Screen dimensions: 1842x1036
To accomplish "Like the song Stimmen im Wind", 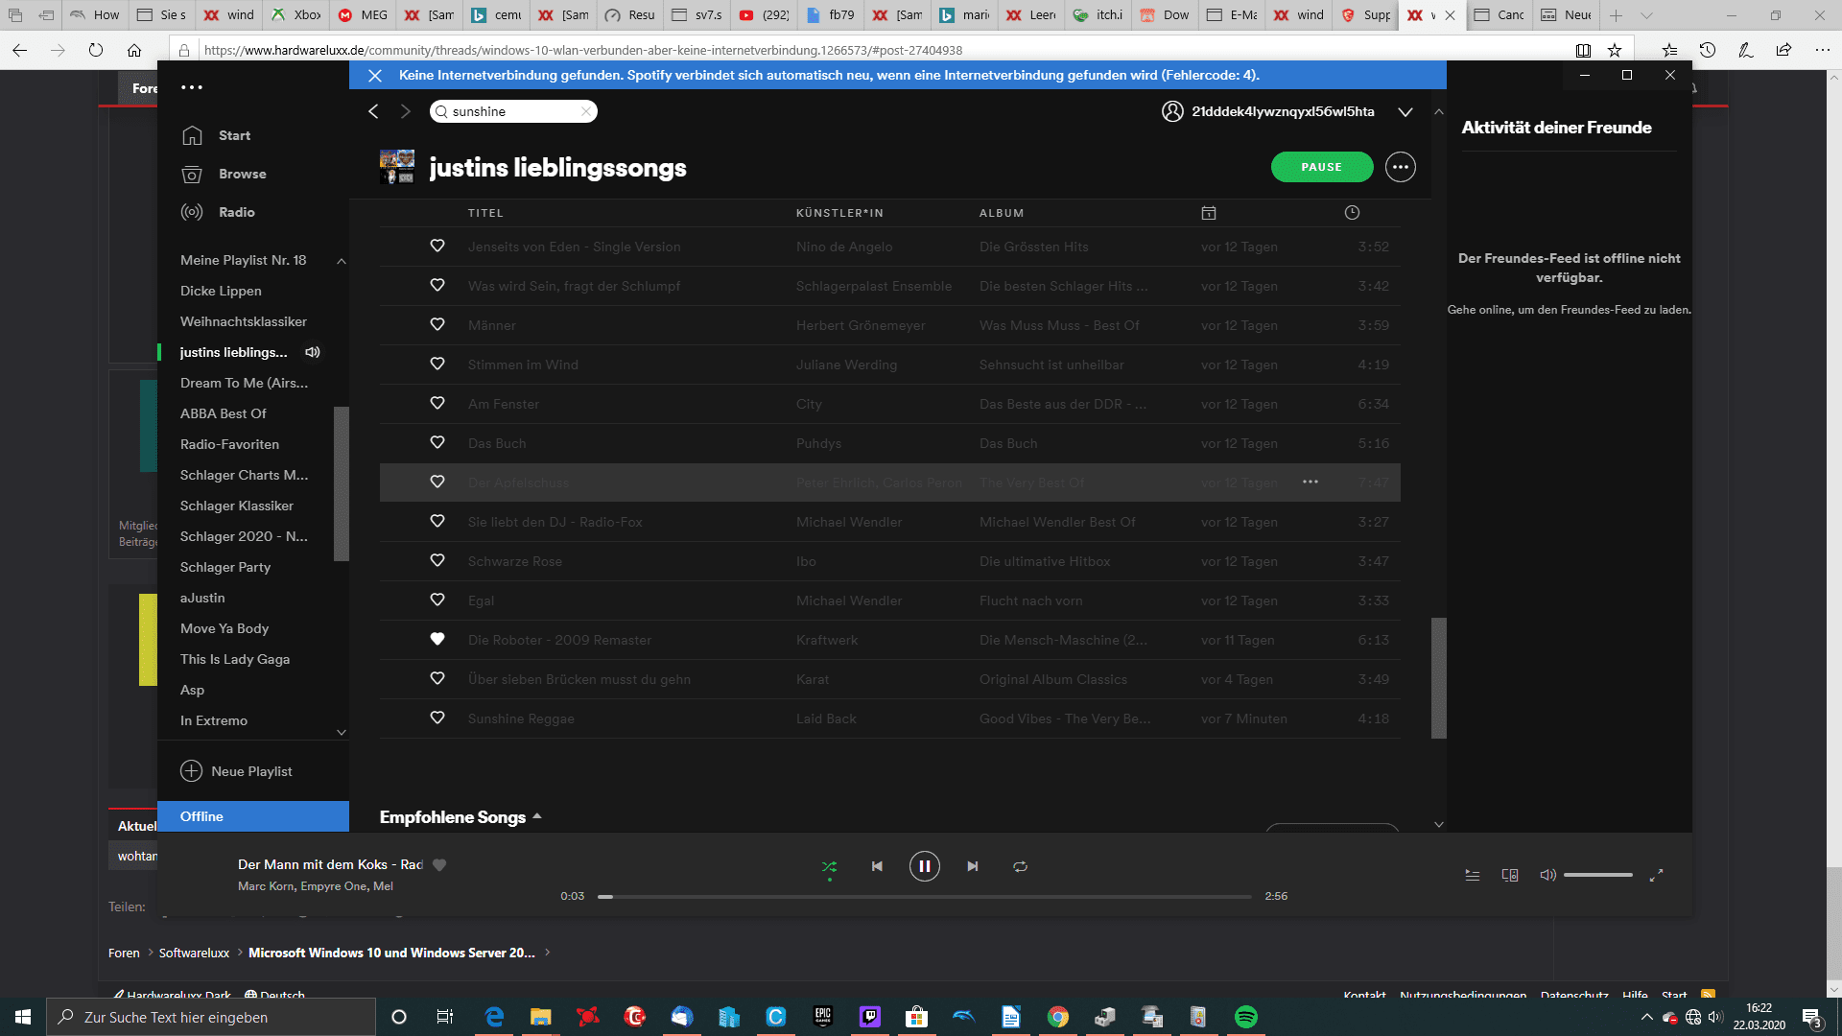I will point(437,365).
